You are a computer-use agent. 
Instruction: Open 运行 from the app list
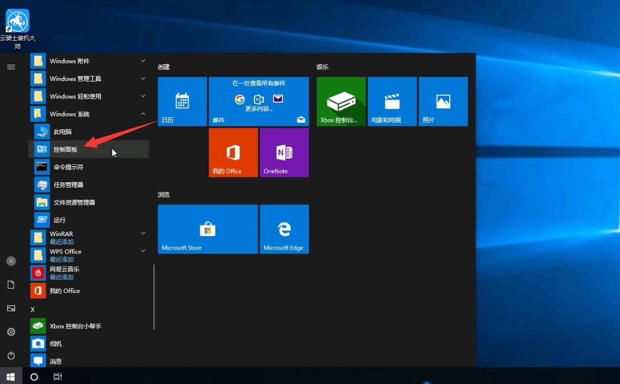point(89,220)
